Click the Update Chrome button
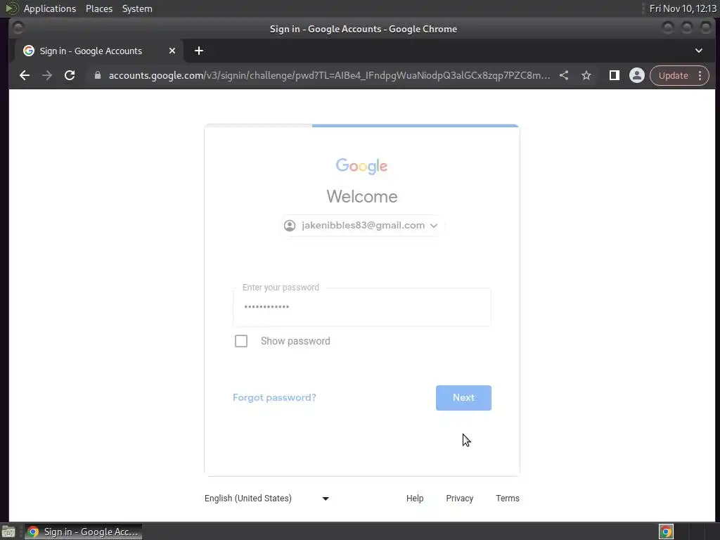The width and height of the screenshot is (720, 540). click(x=673, y=75)
